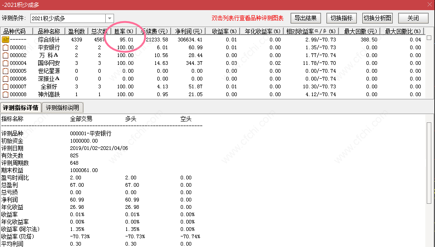Click the document icon beside code 000004
The image size is (435, 247).
[5, 63]
